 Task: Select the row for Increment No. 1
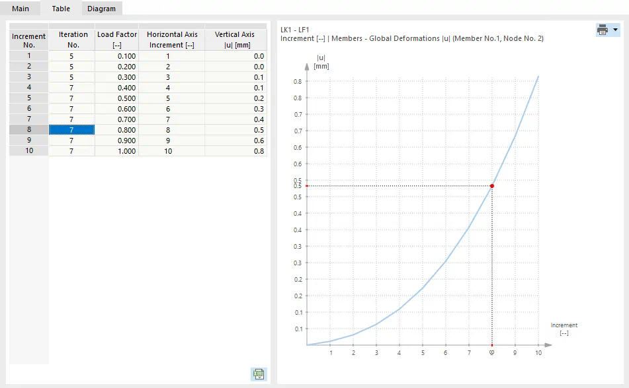28,55
